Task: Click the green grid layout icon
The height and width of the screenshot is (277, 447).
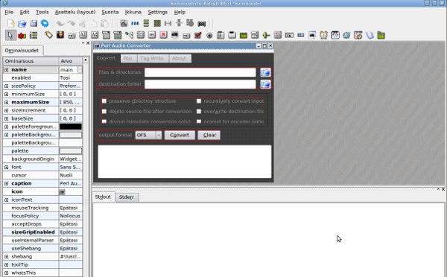Action: [x=157, y=23]
